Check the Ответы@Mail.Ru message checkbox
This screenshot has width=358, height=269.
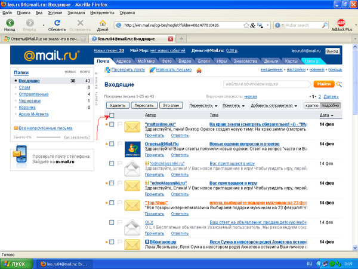click(112, 144)
